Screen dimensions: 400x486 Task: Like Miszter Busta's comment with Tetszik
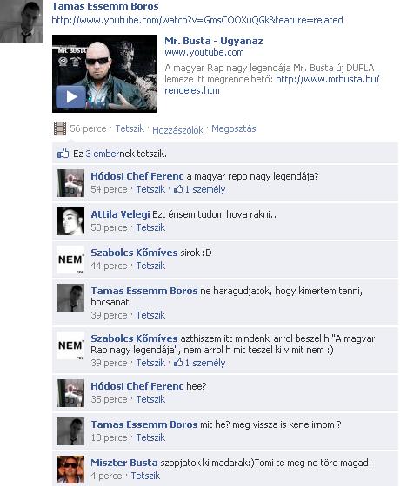[x=145, y=476]
